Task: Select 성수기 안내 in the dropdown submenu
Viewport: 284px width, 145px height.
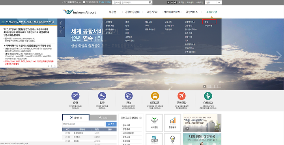Action: click(130, 41)
